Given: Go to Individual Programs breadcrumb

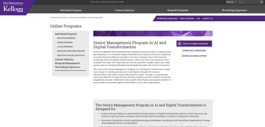Looking at the screenshot, I should (x=78, y=18).
